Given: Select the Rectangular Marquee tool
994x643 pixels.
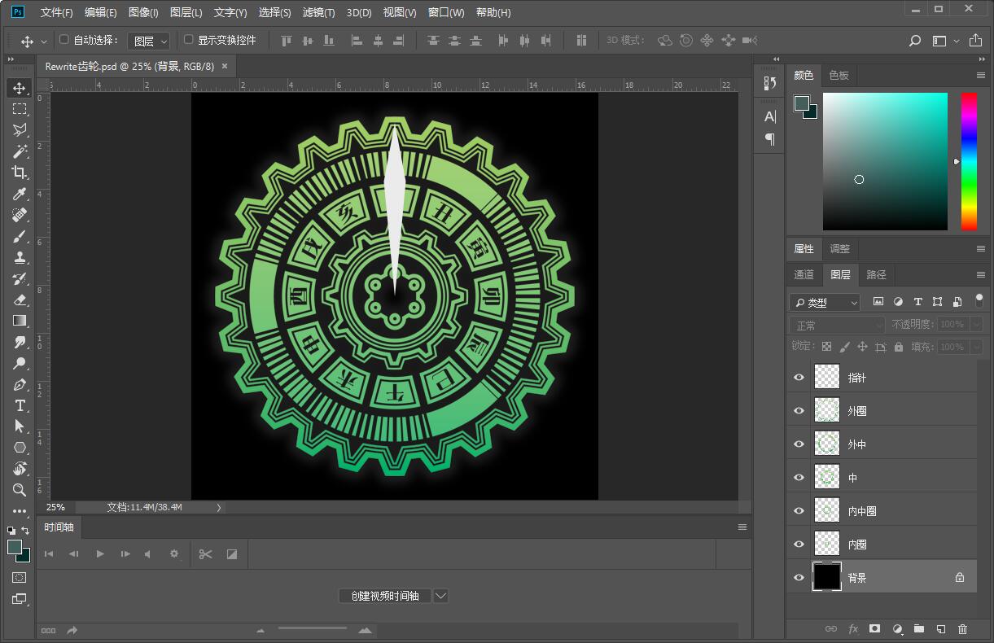Looking at the screenshot, I should 20,109.
